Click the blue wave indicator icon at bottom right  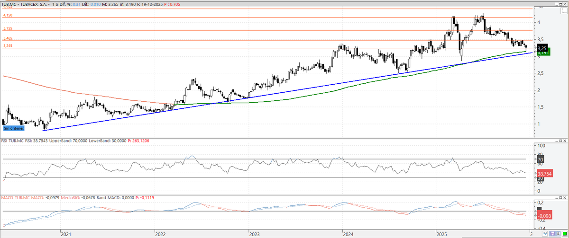pyautogui.click(x=545, y=234)
